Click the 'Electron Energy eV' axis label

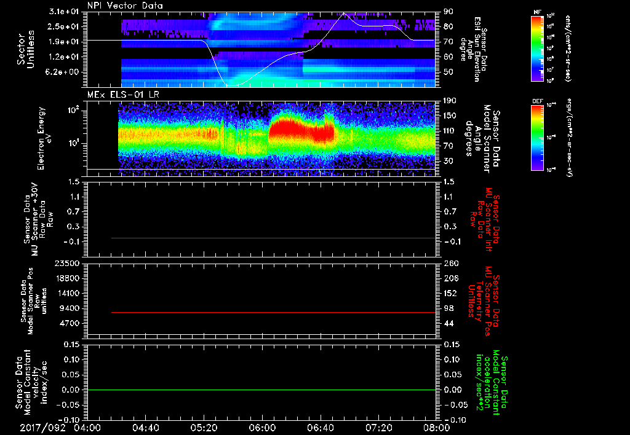point(44,138)
